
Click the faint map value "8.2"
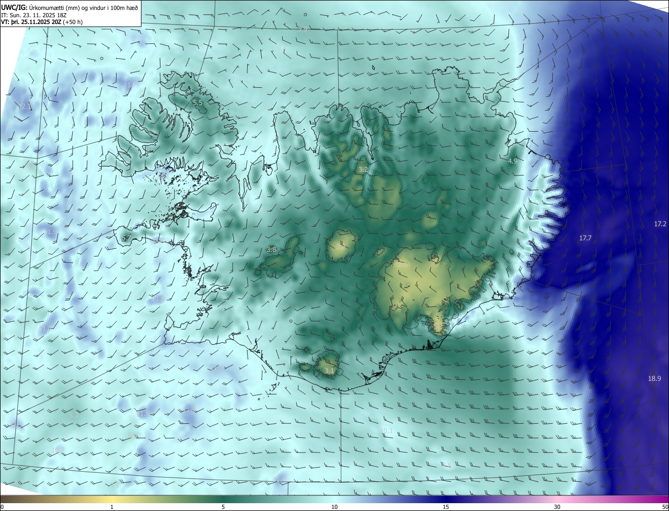point(74,415)
